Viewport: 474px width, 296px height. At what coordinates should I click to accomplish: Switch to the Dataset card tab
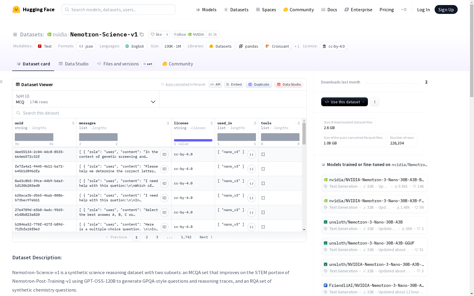tap(33, 64)
